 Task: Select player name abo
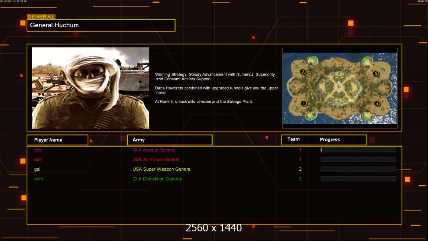click(38, 159)
